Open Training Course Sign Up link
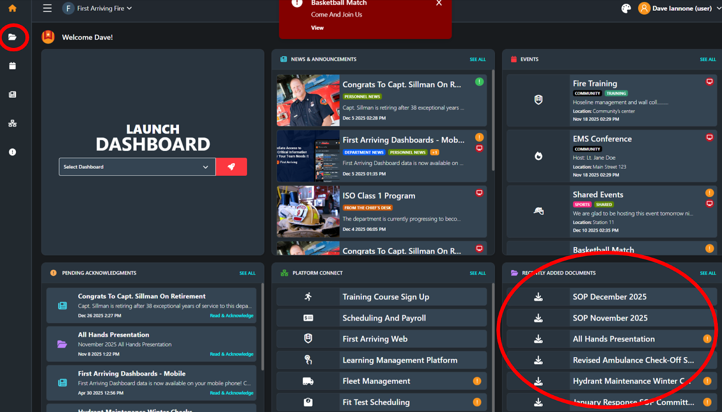 pyautogui.click(x=386, y=297)
